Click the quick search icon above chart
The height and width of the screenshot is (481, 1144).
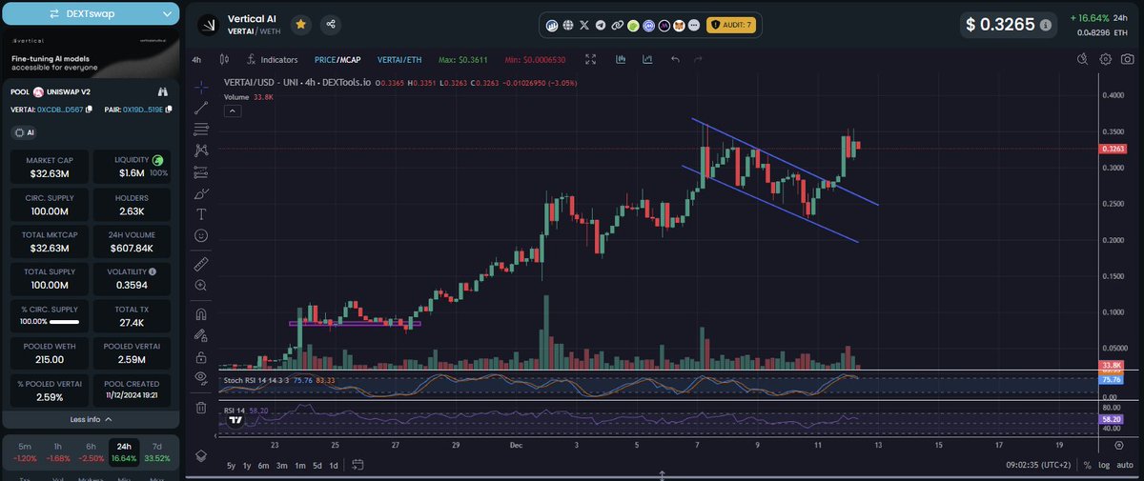point(1082,59)
